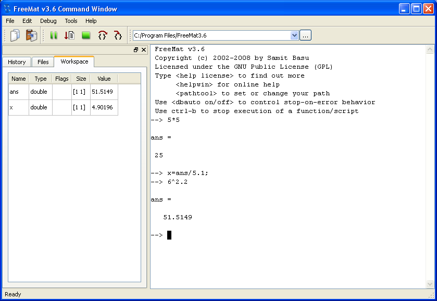The image size is (437, 301).
Task: Click the value 4.90196 in workspace table
Action: point(104,107)
